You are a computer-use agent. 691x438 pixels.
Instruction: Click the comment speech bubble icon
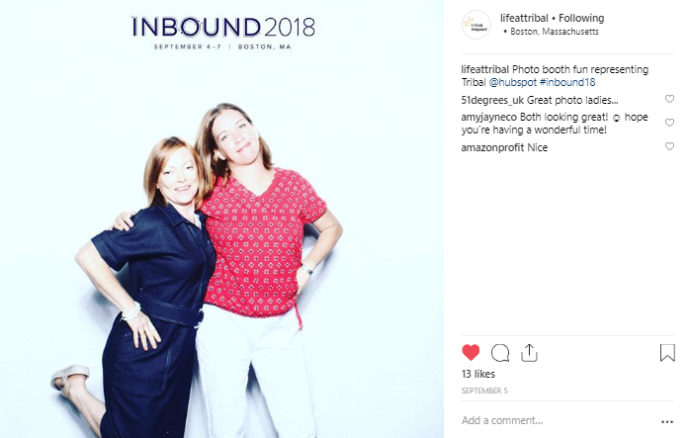pos(500,353)
